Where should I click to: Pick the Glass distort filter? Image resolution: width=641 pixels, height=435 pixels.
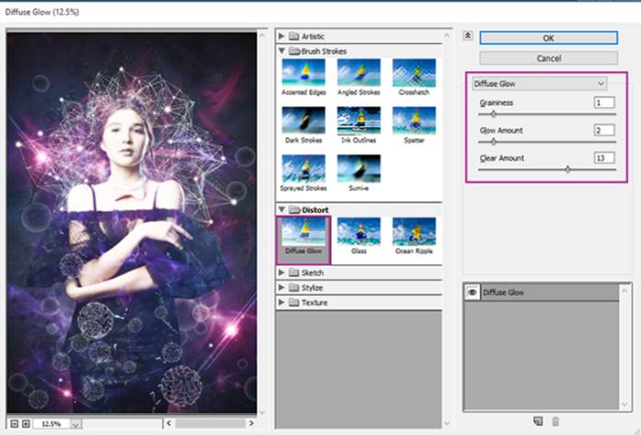358,232
